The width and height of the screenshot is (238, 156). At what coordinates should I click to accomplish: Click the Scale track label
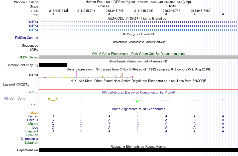[x=34, y=6]
